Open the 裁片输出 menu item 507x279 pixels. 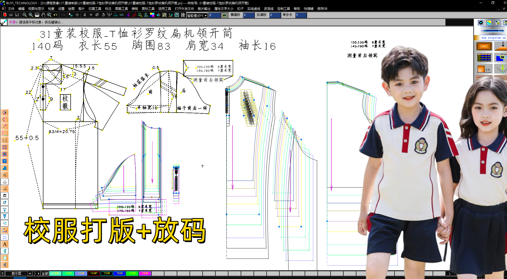(204, 9)
